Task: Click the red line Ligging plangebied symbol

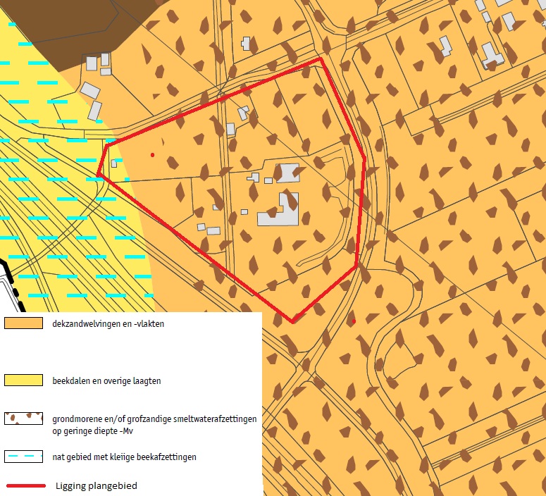Action: pos(26,485)
